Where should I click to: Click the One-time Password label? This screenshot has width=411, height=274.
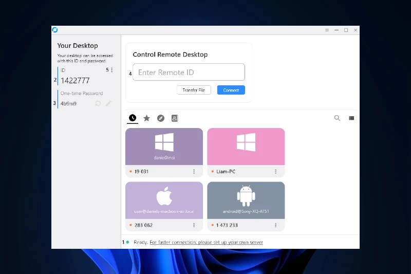click(x=82, y=94)
